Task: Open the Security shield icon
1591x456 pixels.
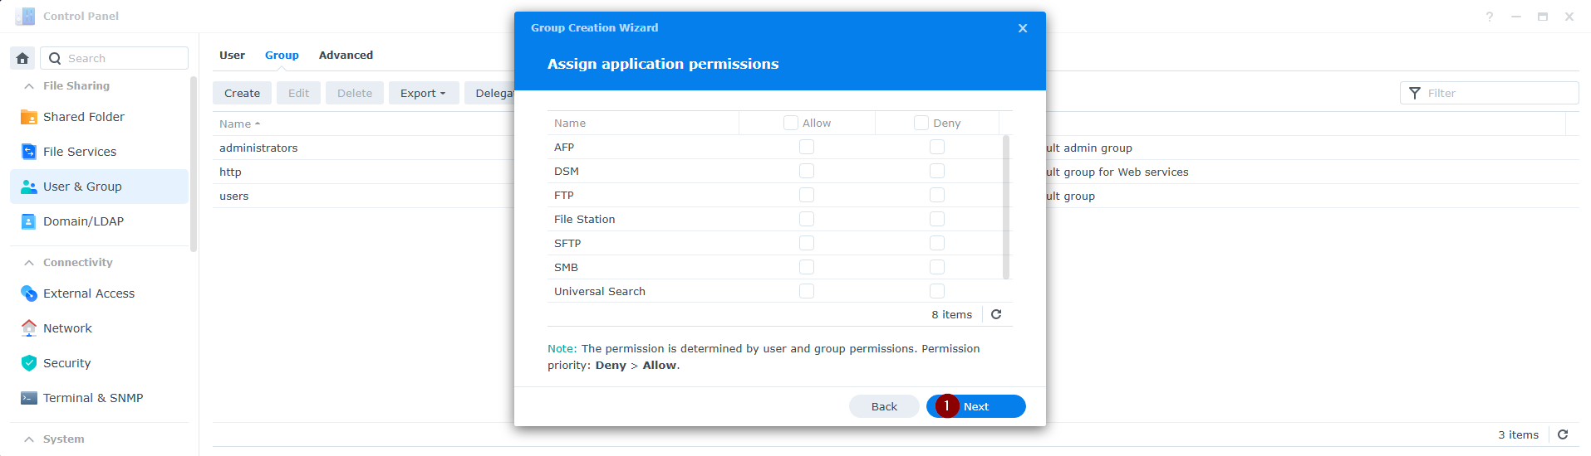Action: click(28, 363)
